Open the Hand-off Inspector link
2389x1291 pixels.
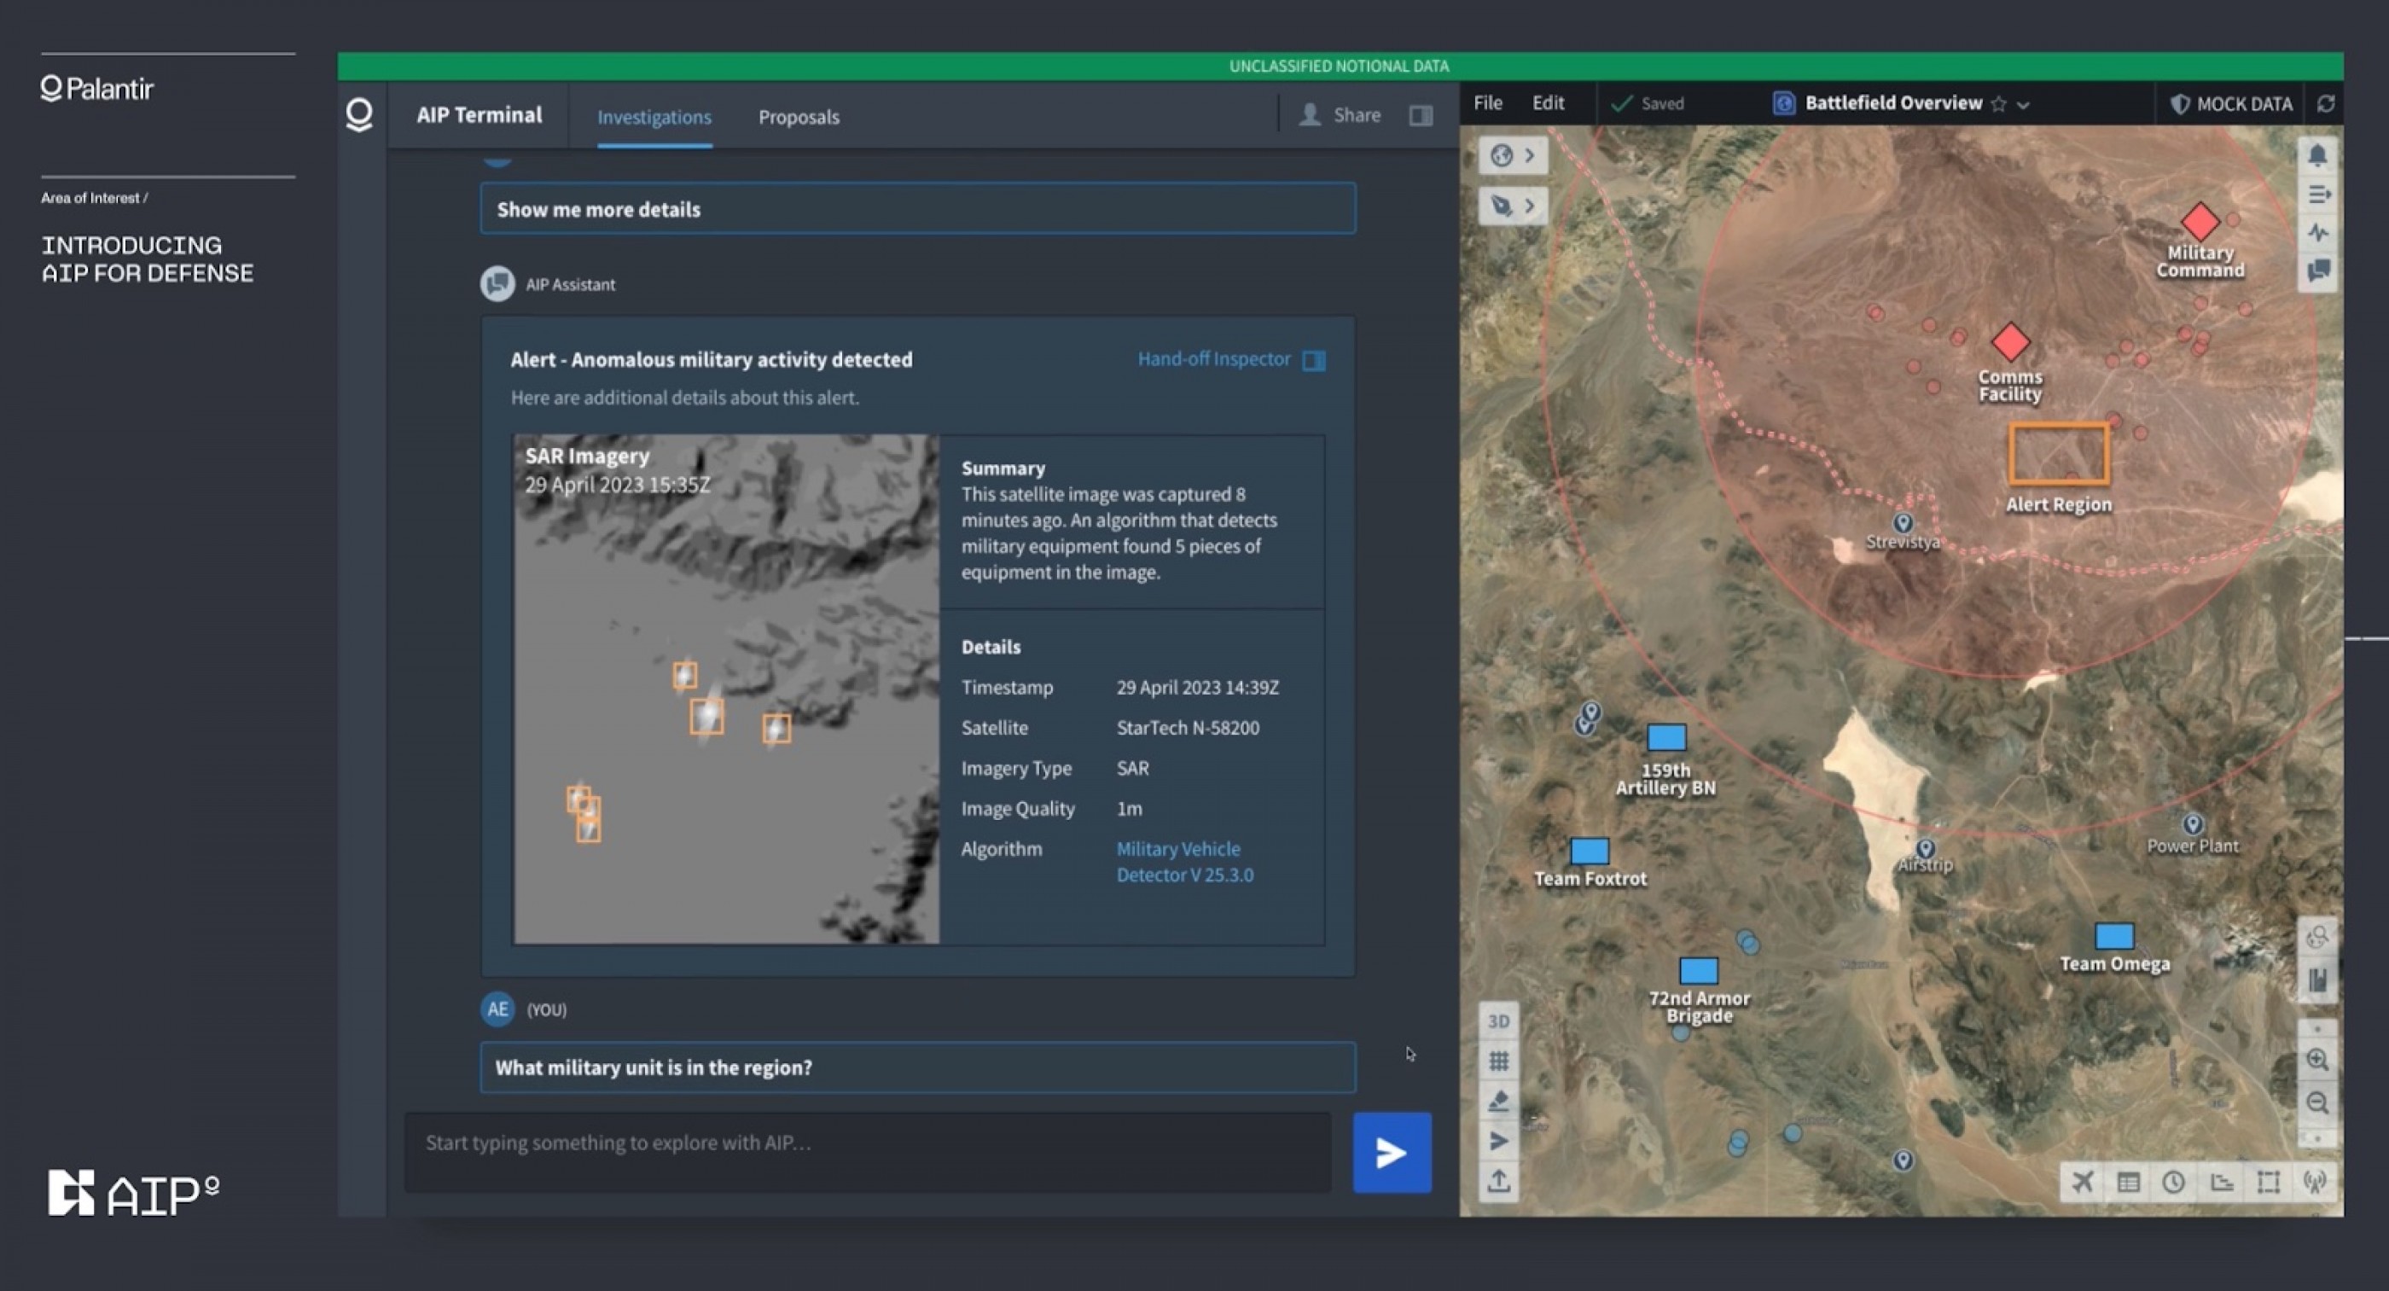1231,360
